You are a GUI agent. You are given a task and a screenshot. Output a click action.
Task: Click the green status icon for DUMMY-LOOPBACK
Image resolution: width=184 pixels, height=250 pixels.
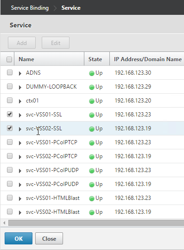click(x=92, y=87)
